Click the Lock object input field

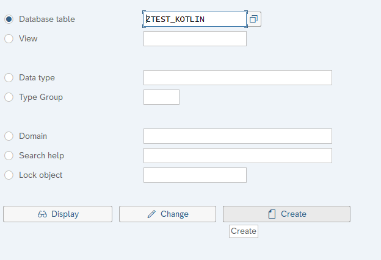pos(195,175)
